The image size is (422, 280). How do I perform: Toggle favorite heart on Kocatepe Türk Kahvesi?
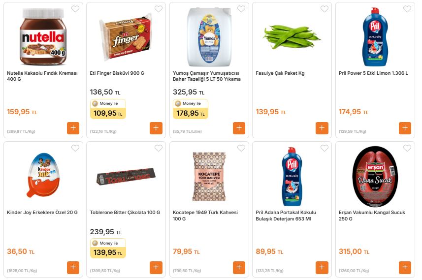[x=241, y=148]
